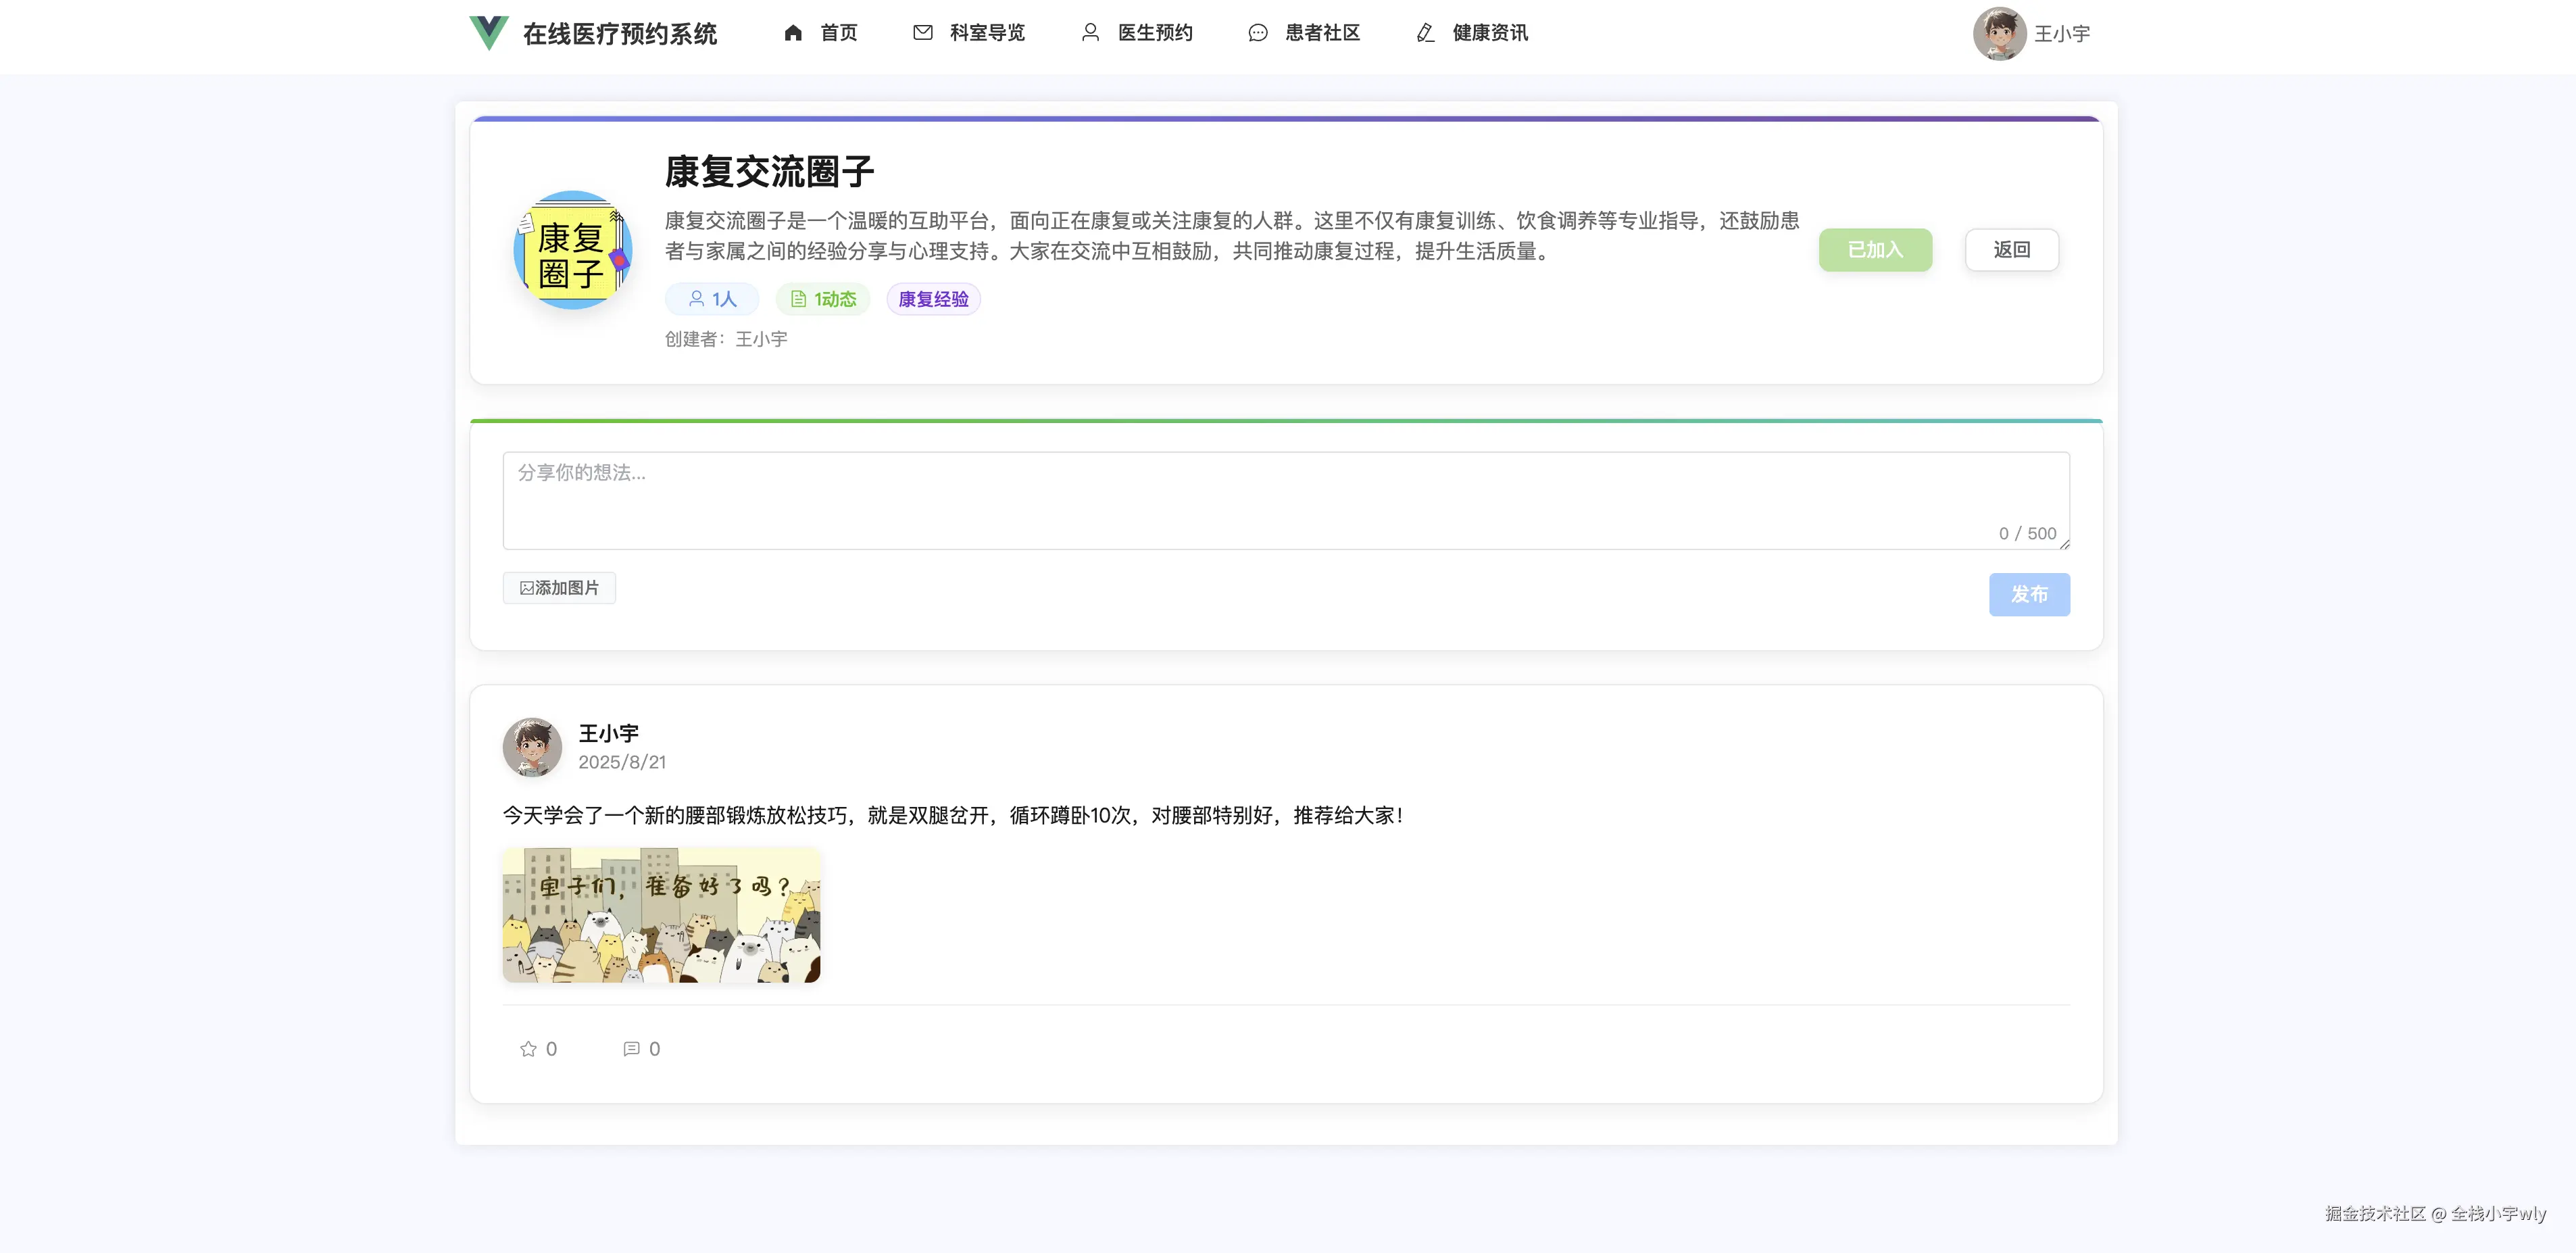2576x1253 pixels.
Task: Click the pen icon beside 健康资讯
Action: coord(1424,33)
